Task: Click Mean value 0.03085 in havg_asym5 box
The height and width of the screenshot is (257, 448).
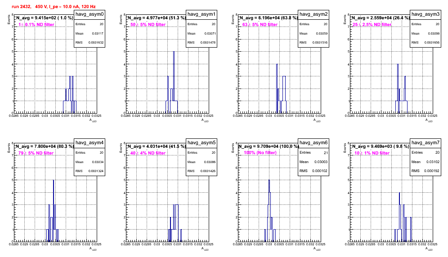Action: pyautogui.click(x=210, y=162)
